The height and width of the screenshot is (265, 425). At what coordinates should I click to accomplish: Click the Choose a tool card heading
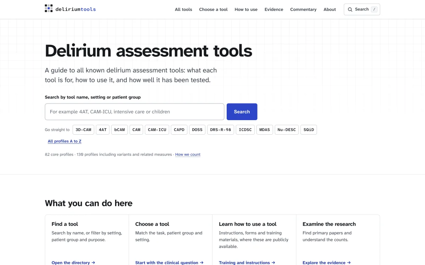pos(152,224)
